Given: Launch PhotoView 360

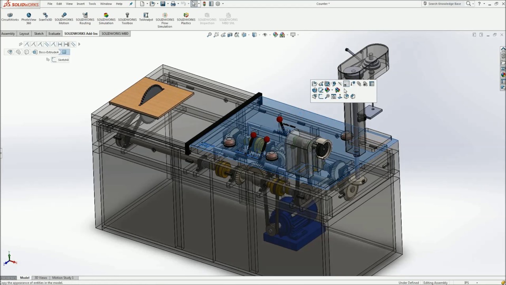Looking at the screenshot, I should [28, 19].
